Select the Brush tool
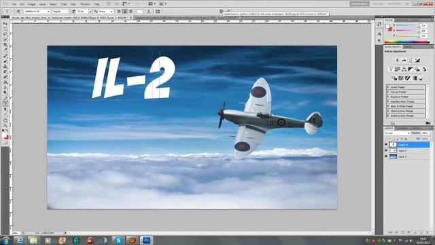This screenshot has height=245, width=435. (x=5, y=61)
